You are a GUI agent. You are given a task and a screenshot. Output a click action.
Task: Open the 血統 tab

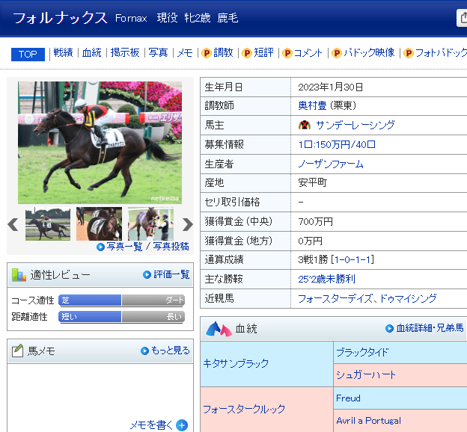92,53
